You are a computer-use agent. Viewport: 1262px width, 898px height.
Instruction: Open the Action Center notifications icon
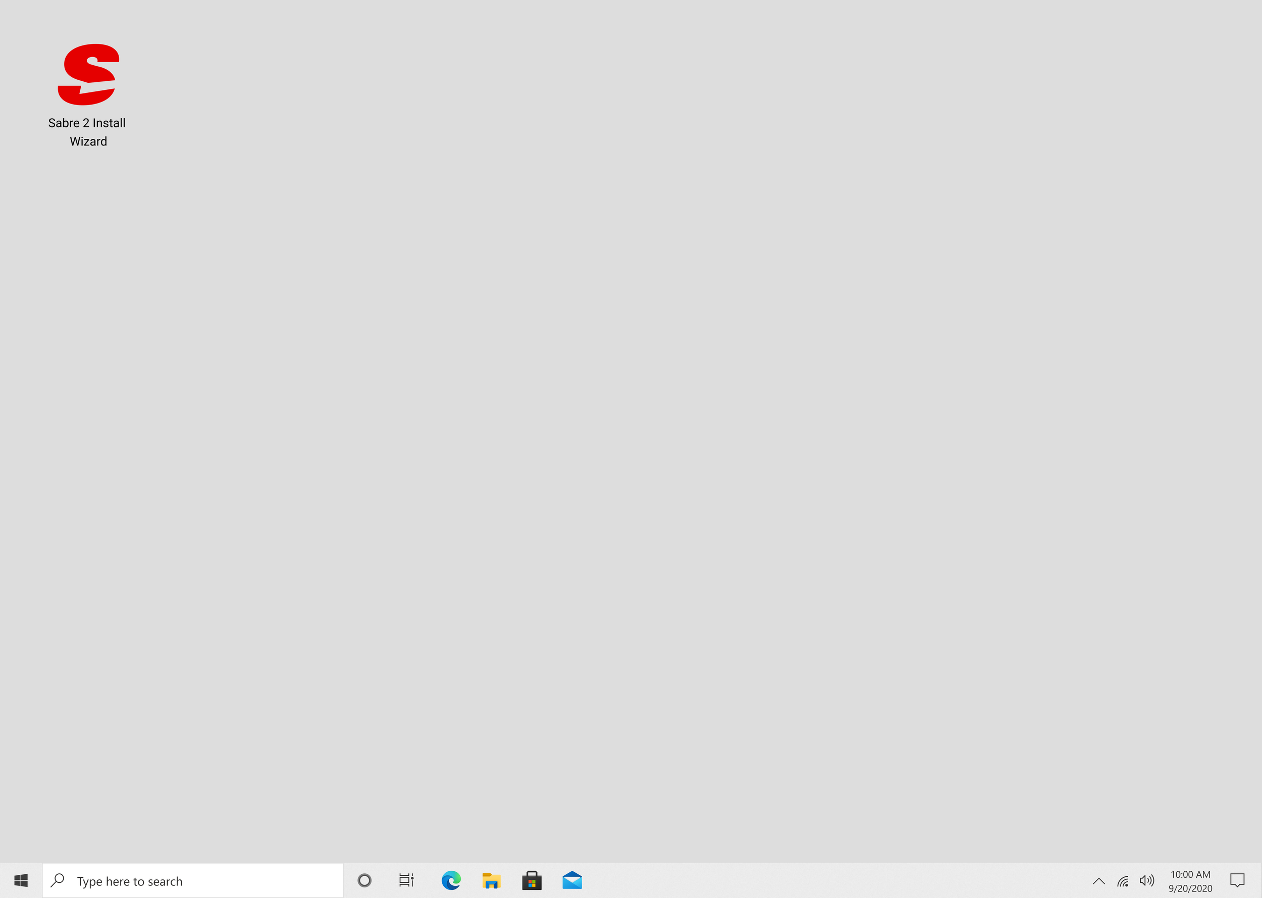pos(1237,880)
